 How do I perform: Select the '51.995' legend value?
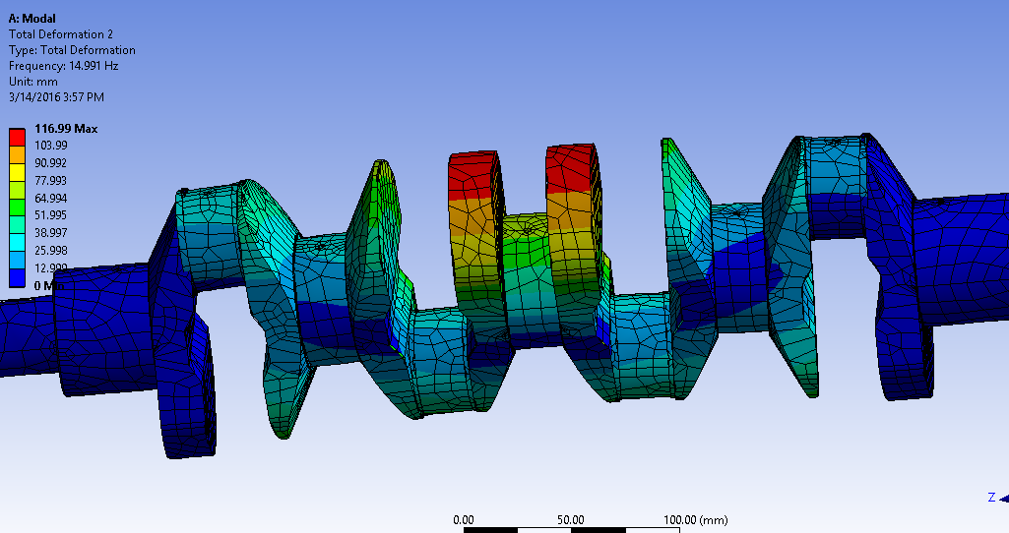51,214
